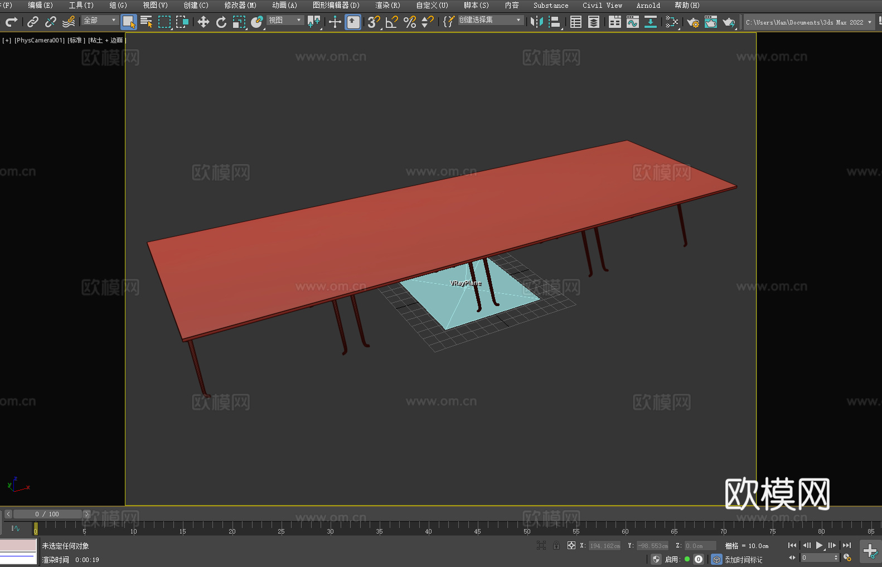Image resolution: width=882 pixels, height=567 pixels.
Task: Toggle Window/Crossing selection mode
Action: (182, 22)
